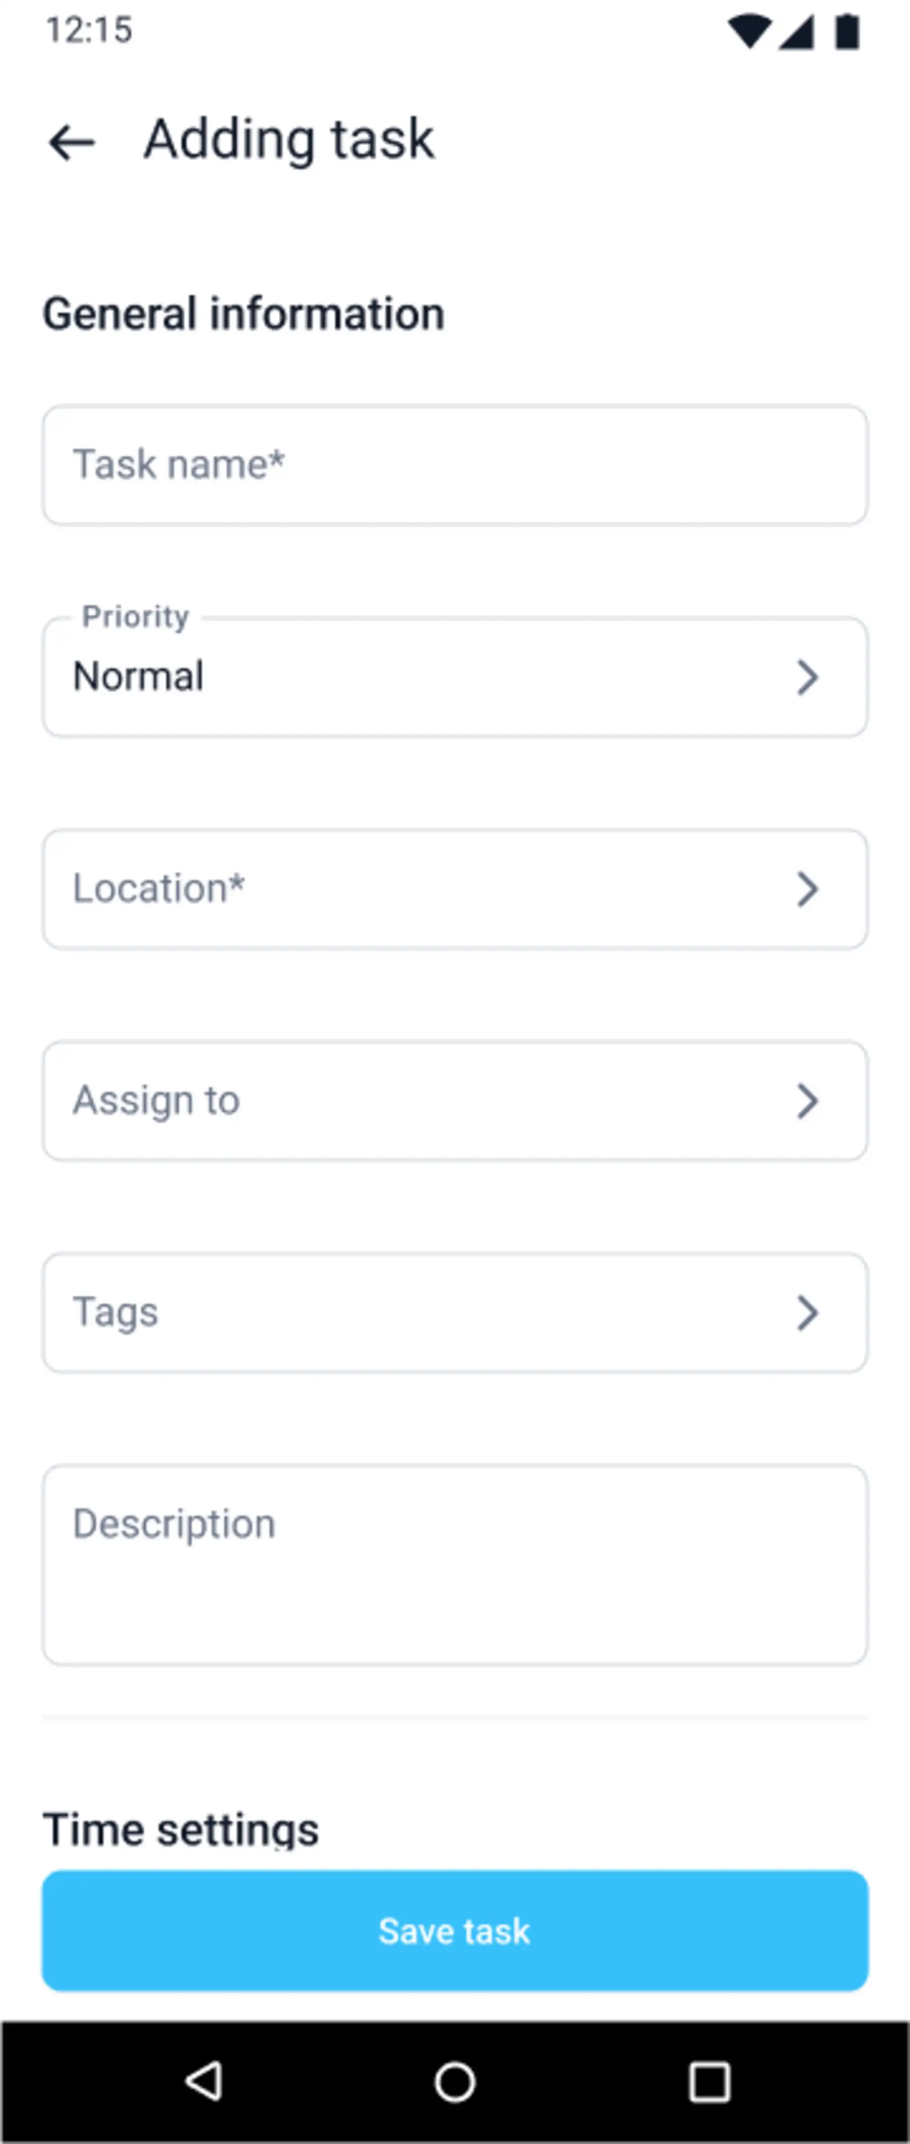Viewport: 910px width, 2144px height.
Task: Tap the clock showing 12:15
Action: 88,30
